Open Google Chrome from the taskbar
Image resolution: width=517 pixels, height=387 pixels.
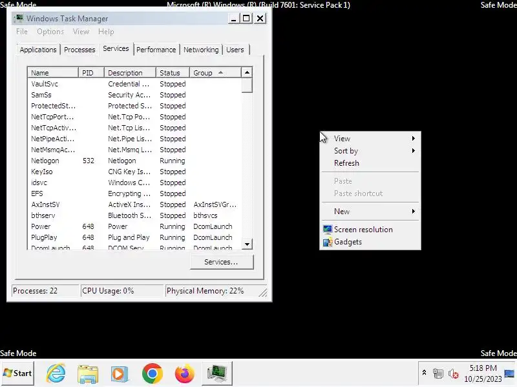[x=153, y=373]
